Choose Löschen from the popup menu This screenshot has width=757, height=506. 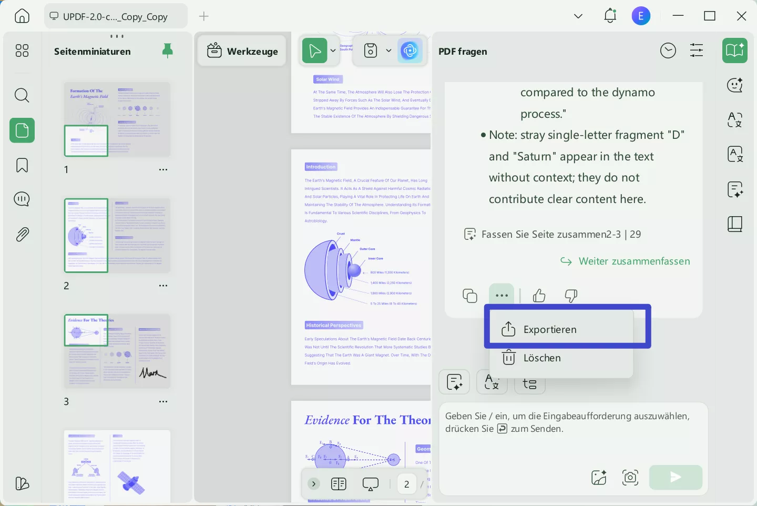(x=561, y=358)
